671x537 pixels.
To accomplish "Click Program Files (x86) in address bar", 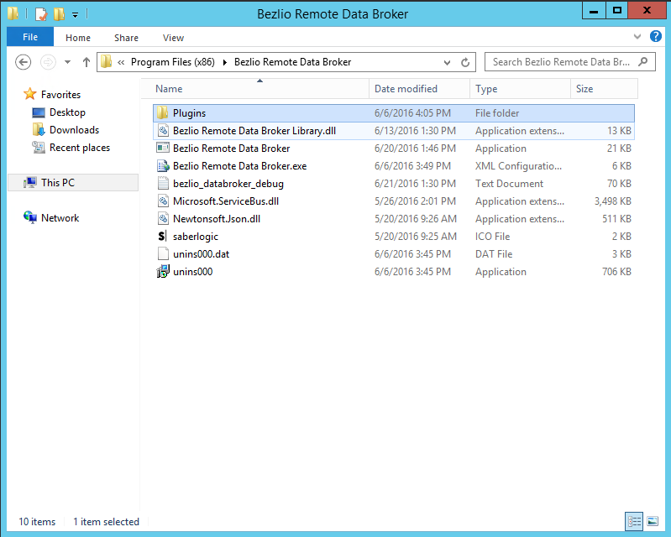I will pos(172,62).
